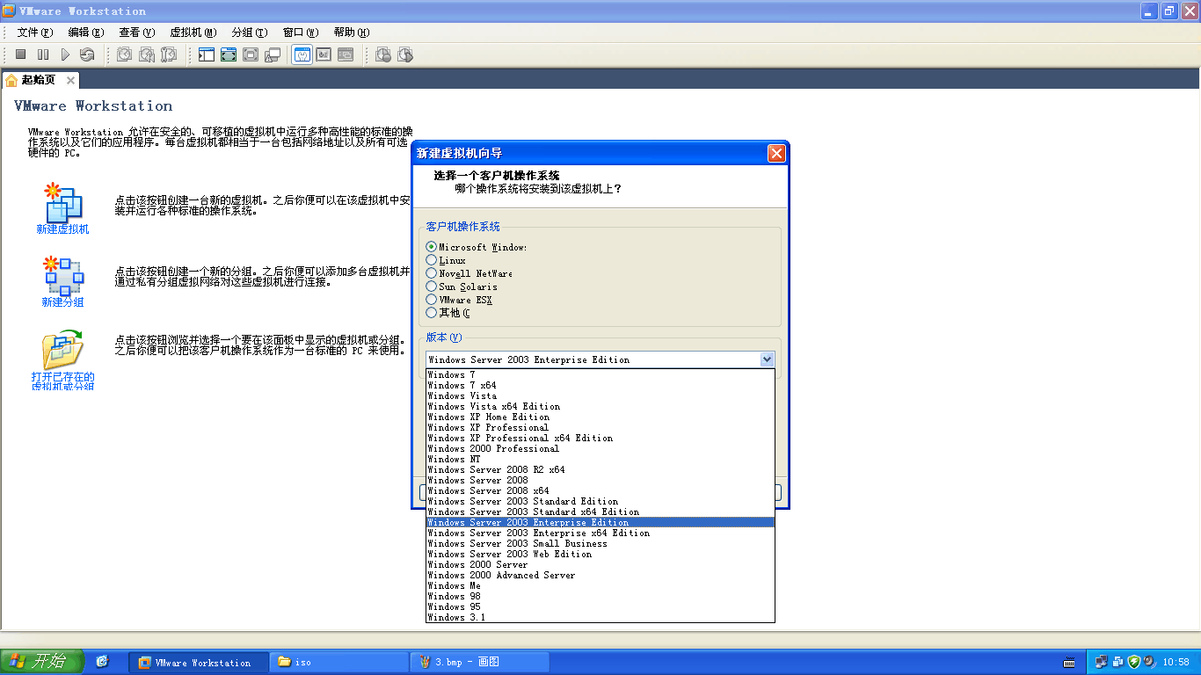
Task: Click the green shield tray icon
Action: pos(1134,662)
